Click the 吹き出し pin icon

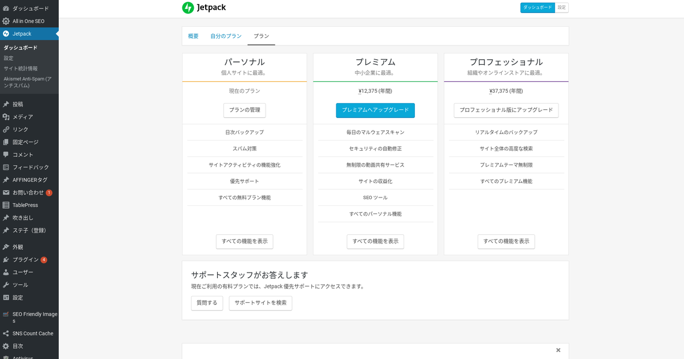click(6, 218)
